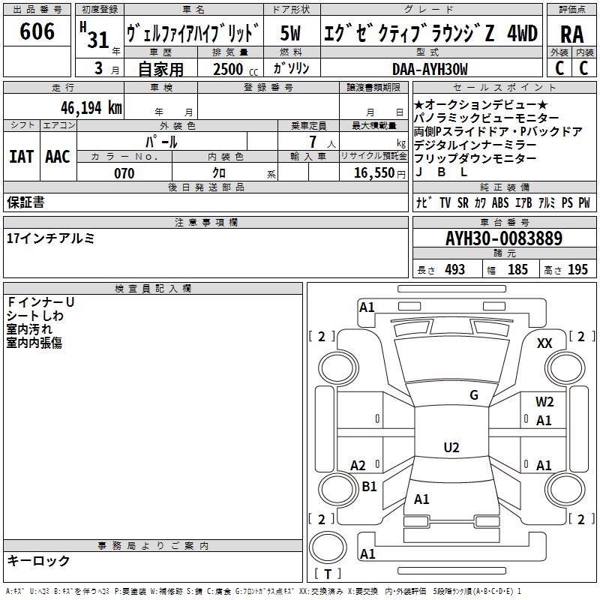600x600 pixels.
Task: Select mileage 46,194 km
Action: click(x=91, y=108)
